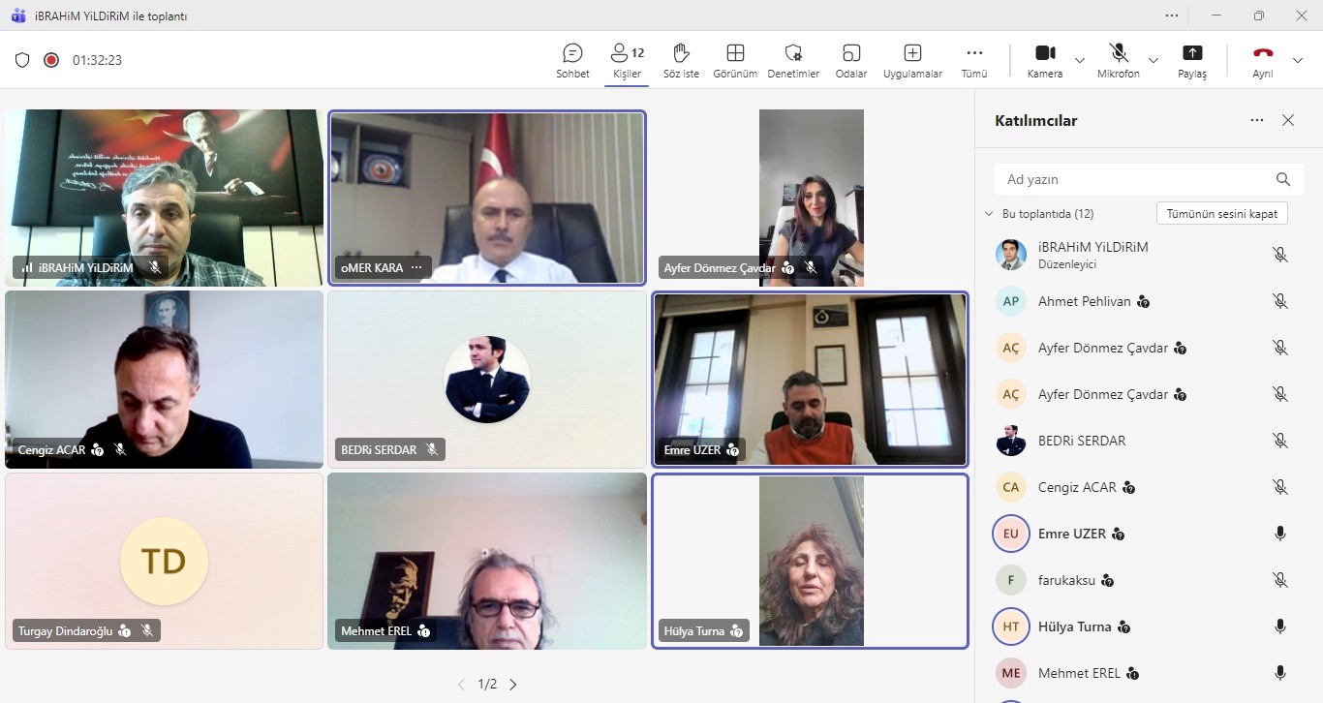Expand the Kamera options dropdown arrow
The height and width of the screenshot is (703, 1323).
click(x=1080, y=60)
